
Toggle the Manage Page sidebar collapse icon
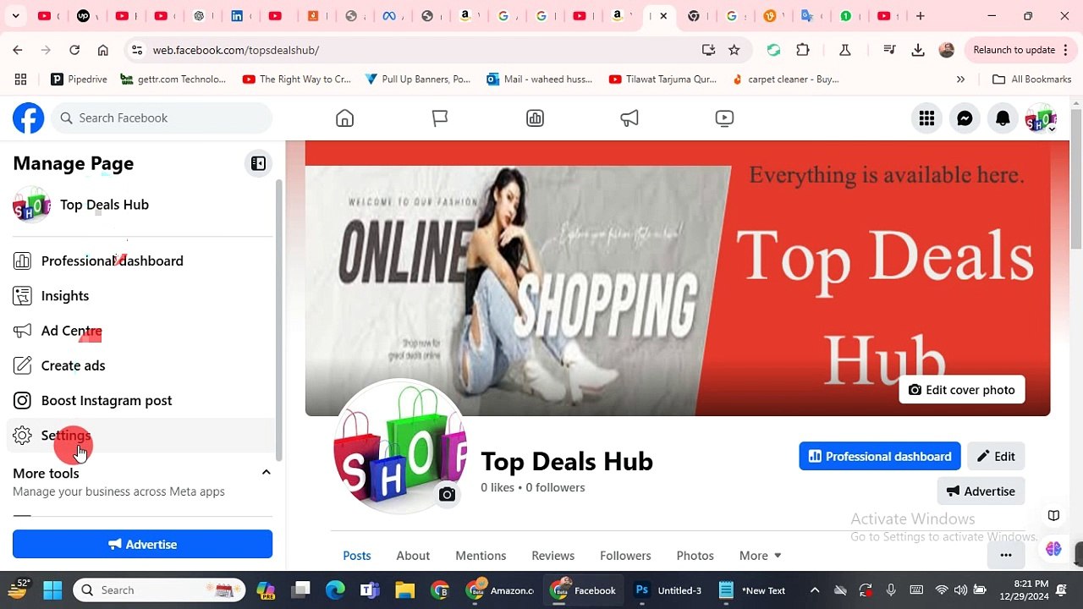258,164
